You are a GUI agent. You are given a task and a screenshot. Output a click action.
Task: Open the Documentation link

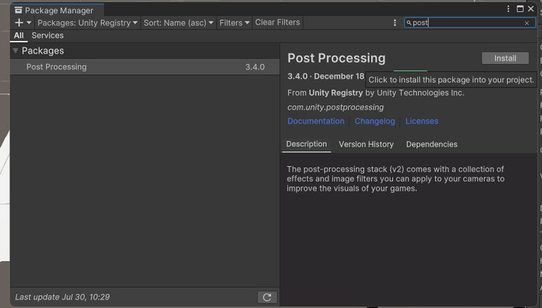(316, 121)
